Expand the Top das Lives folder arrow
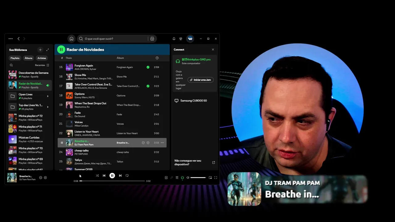 (48, 107)
